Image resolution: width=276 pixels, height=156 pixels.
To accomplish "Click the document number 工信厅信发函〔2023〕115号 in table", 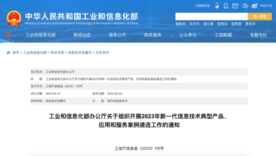I will click(x=64, y=86).
